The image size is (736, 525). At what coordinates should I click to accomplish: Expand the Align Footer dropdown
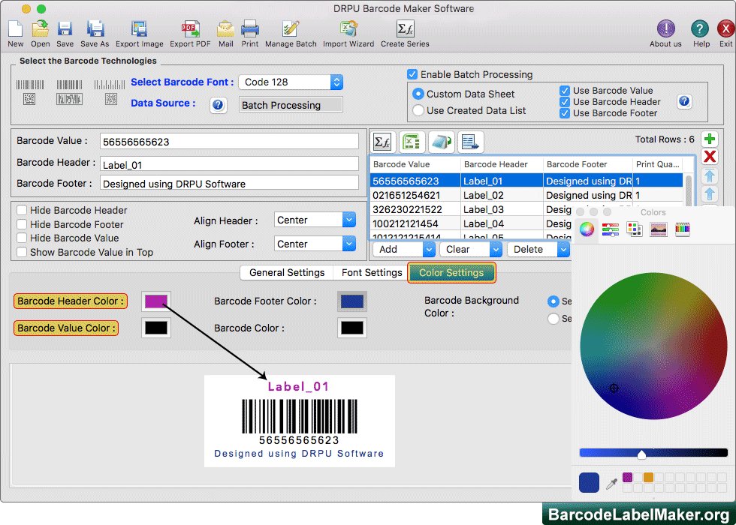coord(315,244)
